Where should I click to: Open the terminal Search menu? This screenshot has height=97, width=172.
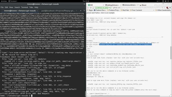(x=17, y=7)
